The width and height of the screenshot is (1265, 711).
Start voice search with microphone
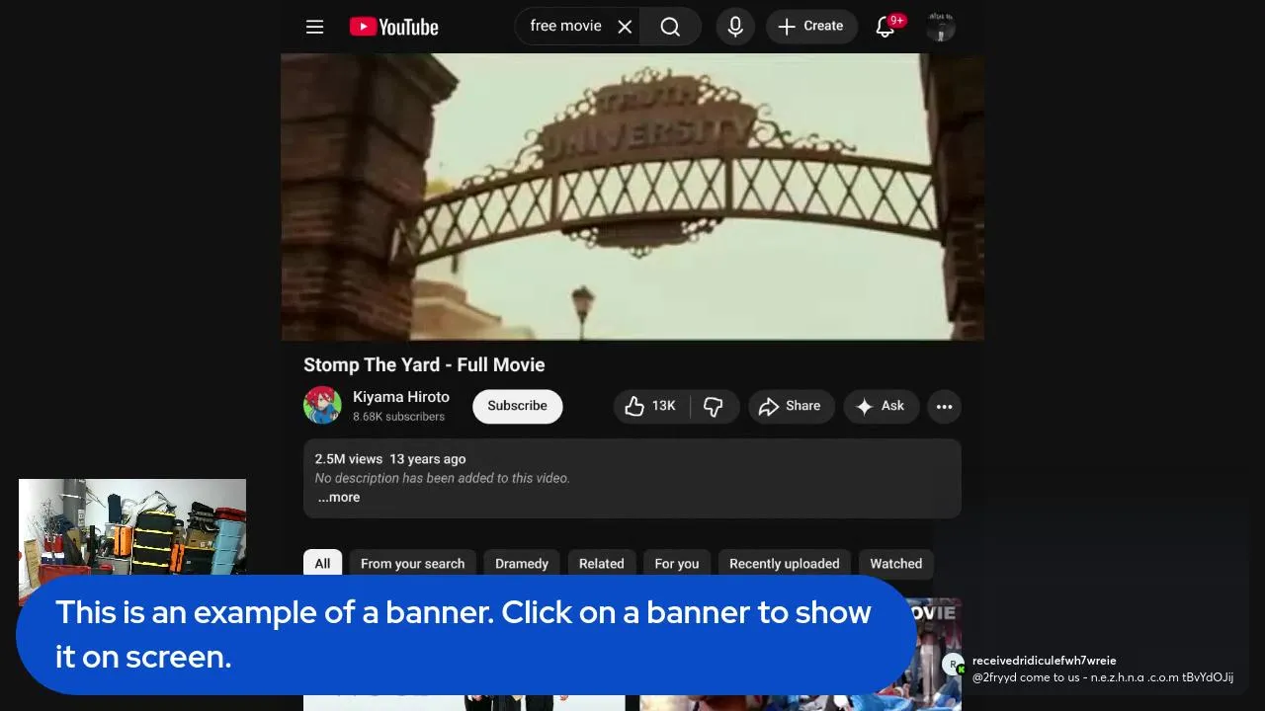pyautogui.click(x=735, y=27)
